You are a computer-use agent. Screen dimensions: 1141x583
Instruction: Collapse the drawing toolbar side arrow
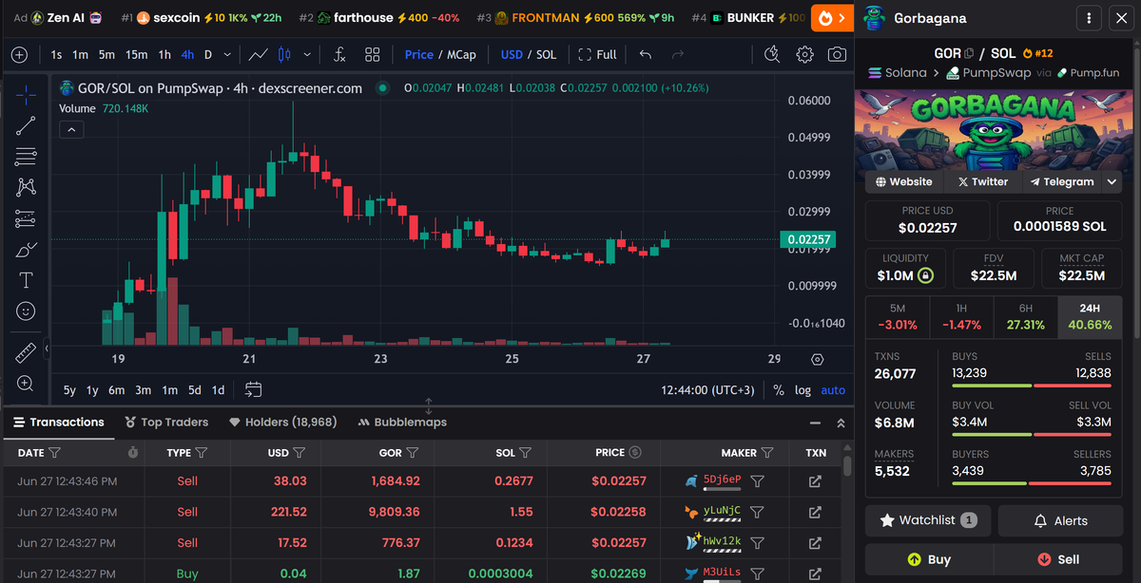(x=47, y=349)
